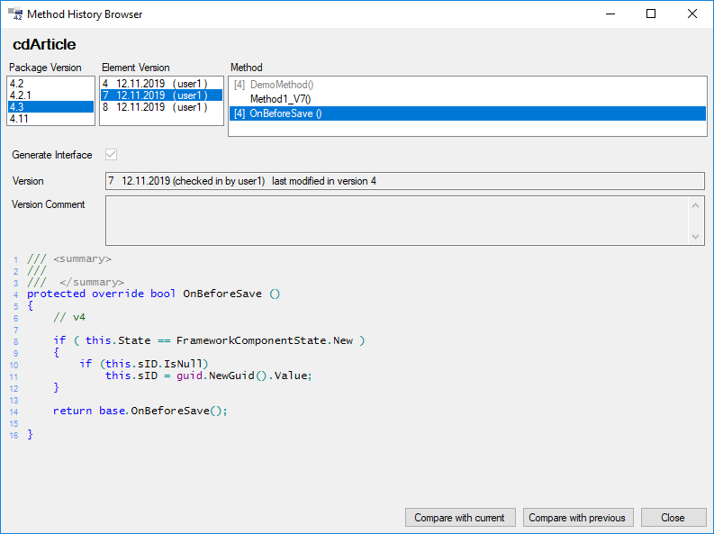
Task: Click Version Comment scroll down arrow
Action: pyautogui.click(x=695, y=236)
